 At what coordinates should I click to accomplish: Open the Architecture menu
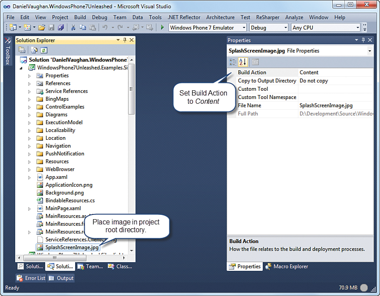point(220,17)
